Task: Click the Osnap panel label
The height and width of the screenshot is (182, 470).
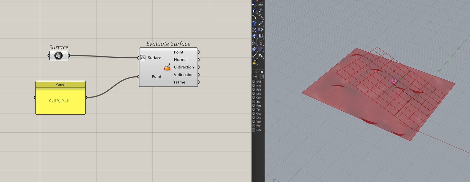Action: tap(255, 72)
